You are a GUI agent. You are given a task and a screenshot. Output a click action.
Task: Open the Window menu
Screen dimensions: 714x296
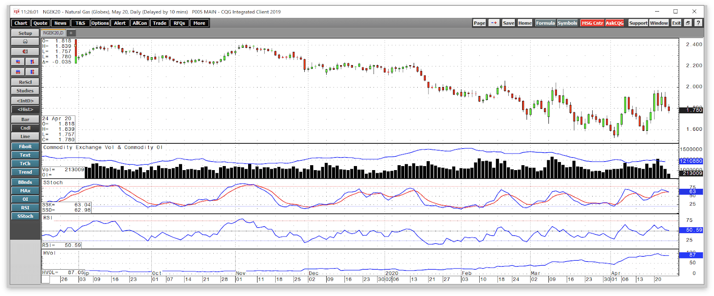pyautogui.click(x=659, y=23)
